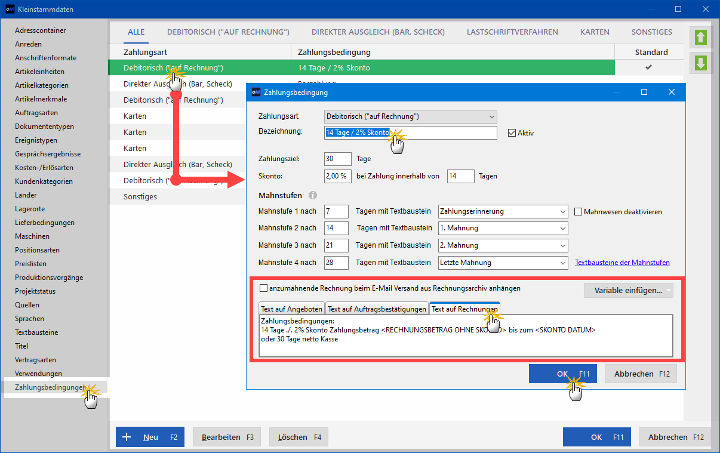Viewport: 720px width, 453px height.
Task: Click the Skonto percentage field
Action: (x=338, y=176)
